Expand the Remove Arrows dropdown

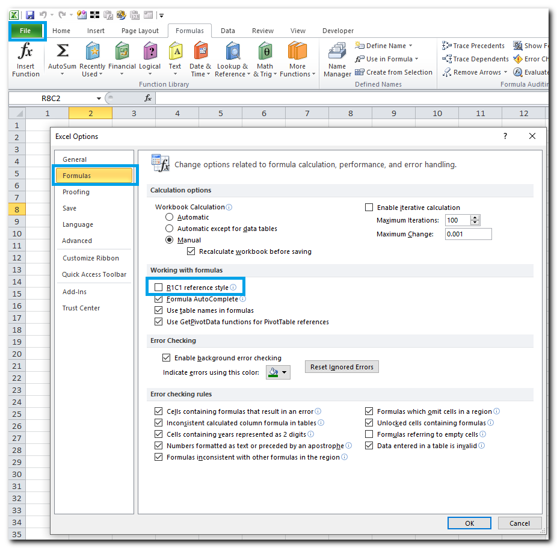click(505, 72)
